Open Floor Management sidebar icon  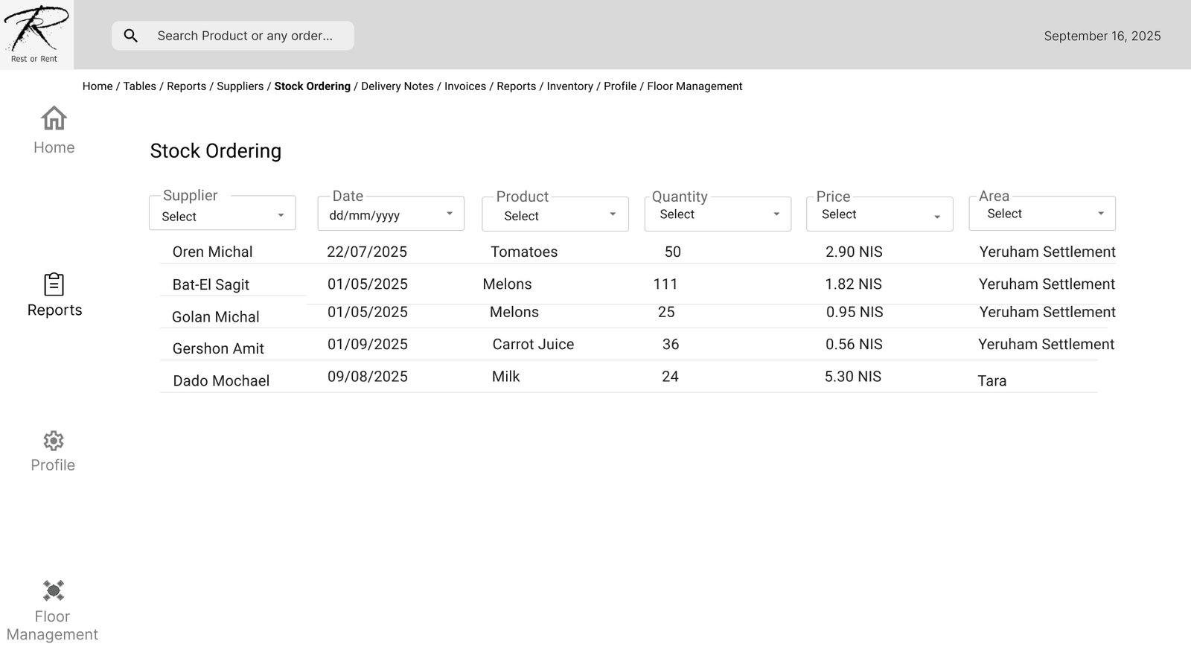click(x=53, y=590)
